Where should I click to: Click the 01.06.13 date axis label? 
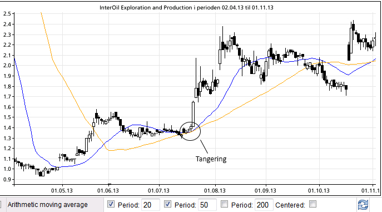coord(108,190)
